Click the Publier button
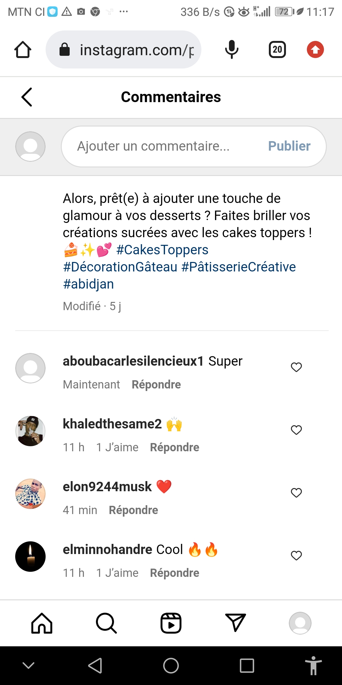 pyautogui.click(x=289, y=146)
